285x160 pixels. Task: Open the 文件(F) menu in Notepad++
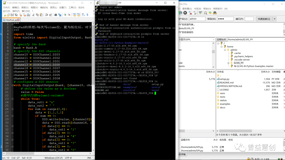coord(6,7)
